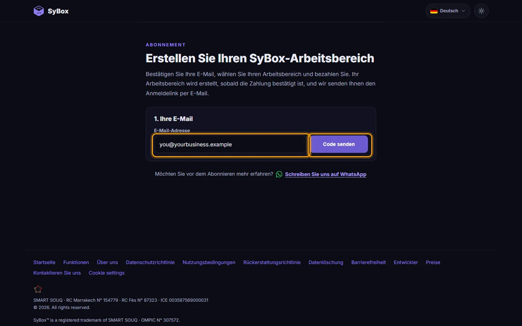
Task: Click the SMART SOUQ registration text line
Action: click(x=121, y=300)
